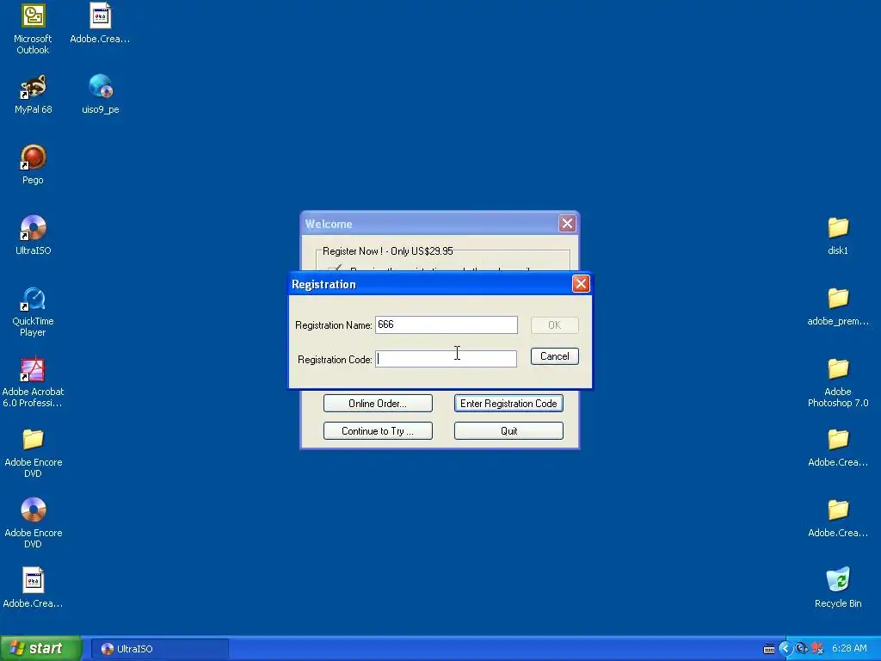Screen dimensions: 881x661
Task: Close the Welcome window with the X
Action: click(x=567, y=224)
